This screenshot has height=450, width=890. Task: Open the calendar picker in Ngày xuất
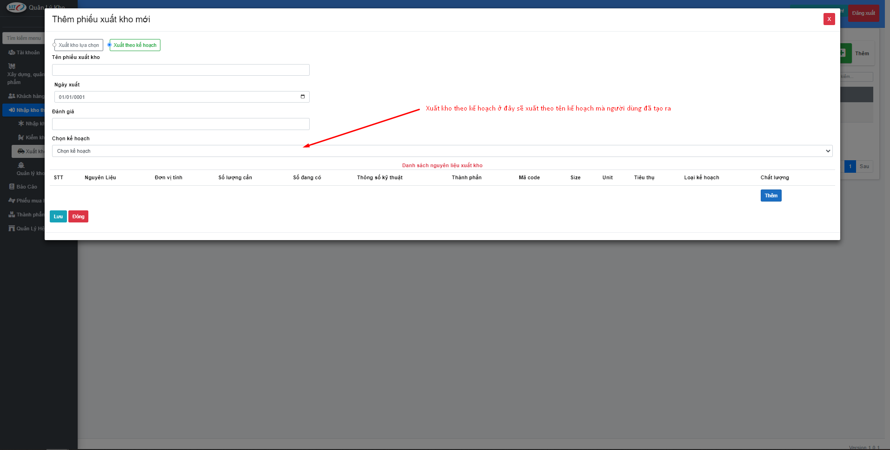pyautogui.click(x=303, y=97)
